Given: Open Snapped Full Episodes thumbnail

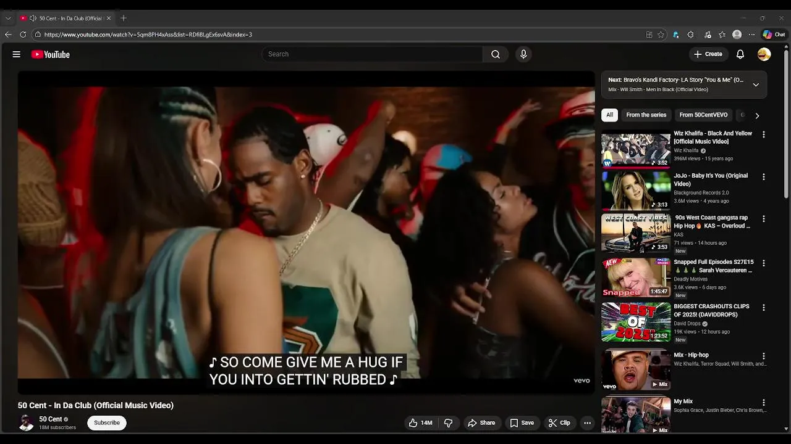Looking at the screenshot, I should [x=636, y=277].
